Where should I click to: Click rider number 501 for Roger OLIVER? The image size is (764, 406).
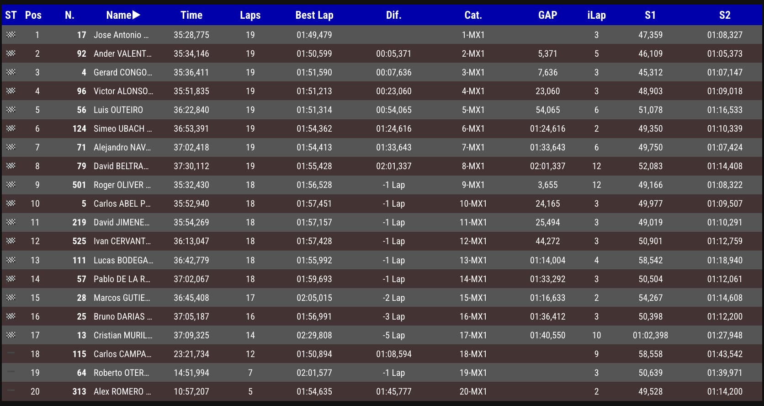point(79,185)
